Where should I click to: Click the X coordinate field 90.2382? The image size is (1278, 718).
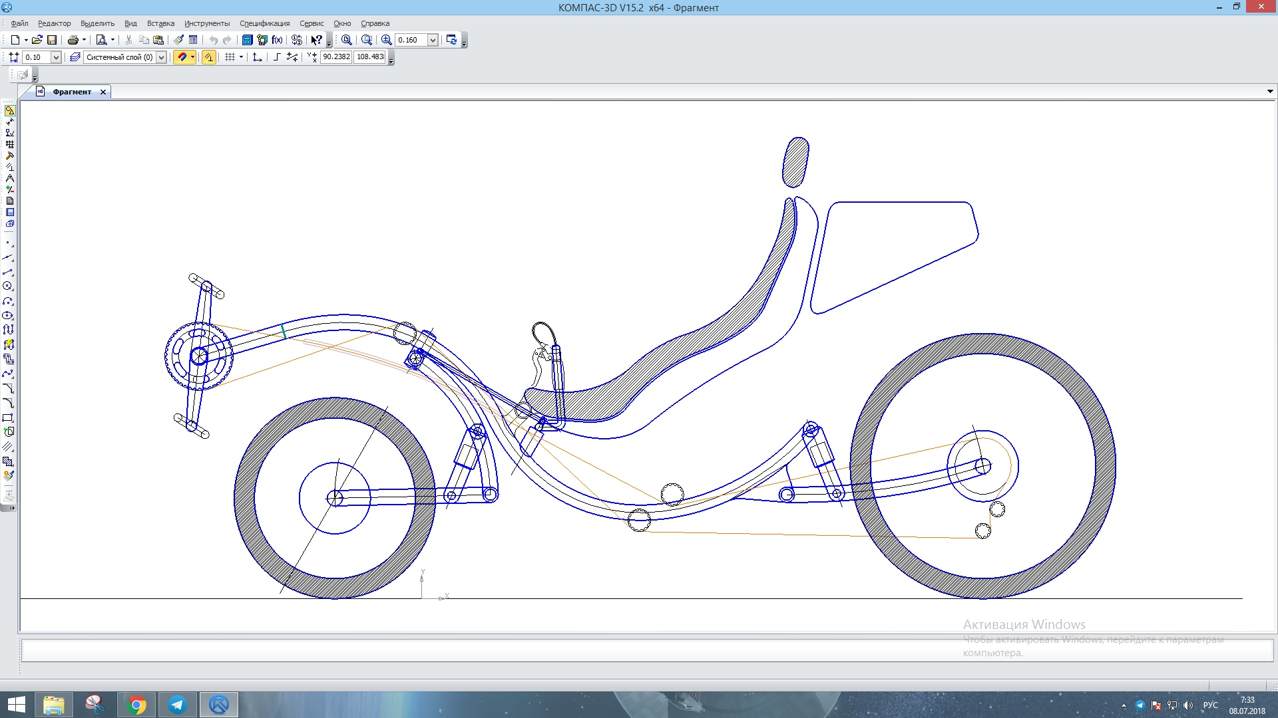pos(336,57)
